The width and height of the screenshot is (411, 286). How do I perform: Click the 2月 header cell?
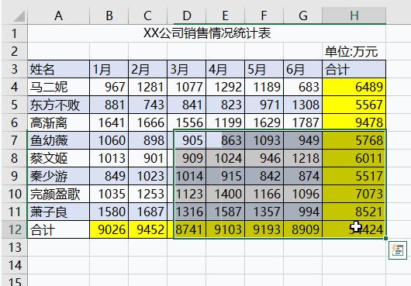click(x=147, y=69)
